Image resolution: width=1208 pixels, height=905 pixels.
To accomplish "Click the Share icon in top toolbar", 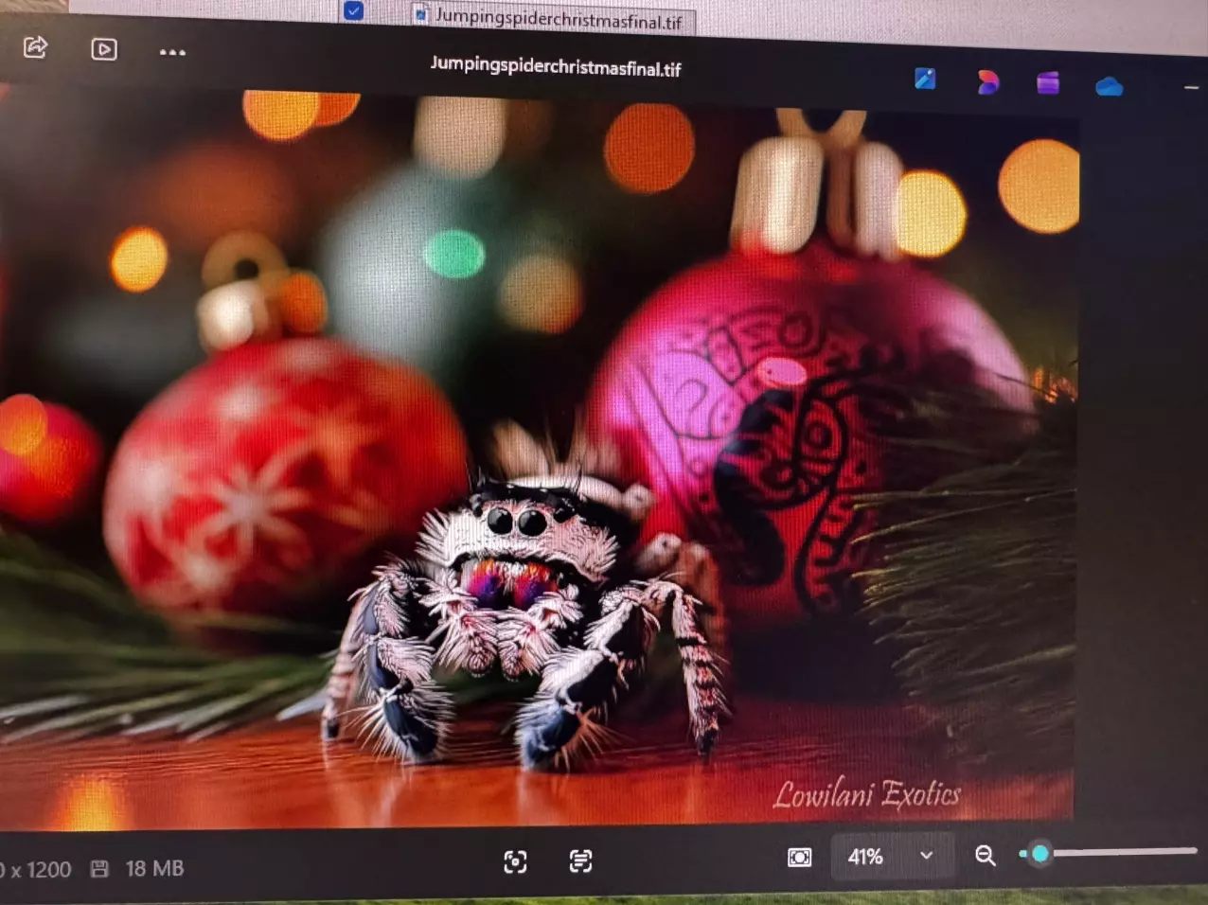I will (x=35, y=46).
